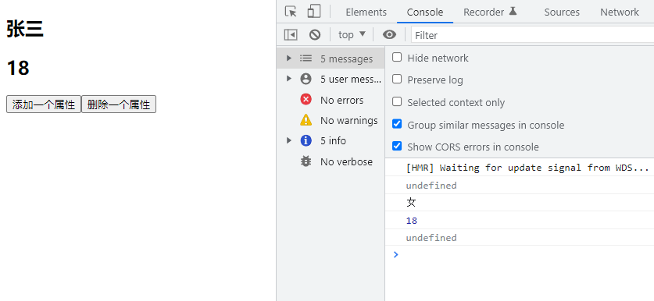This screenshot has width=654, height=301.
Task: Uncheck Group similar messages in console
Action: click(x=397, y=124)
